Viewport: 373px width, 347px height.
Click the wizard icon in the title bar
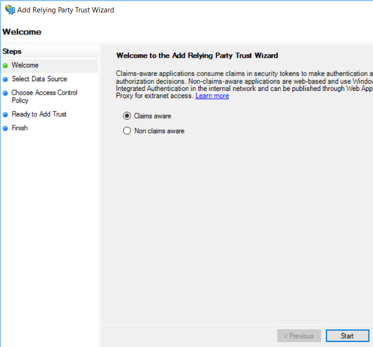pyautogui.click(x=10, y=10)
